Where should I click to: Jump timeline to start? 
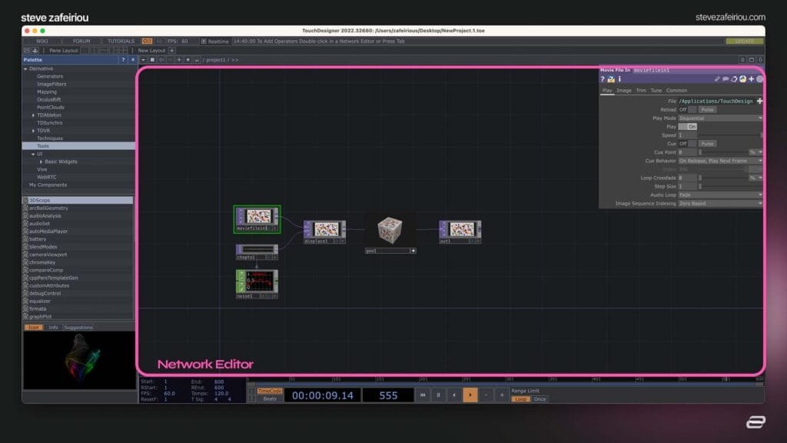pyautogui.click(x=423, y=395)
